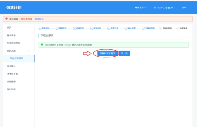This screenshot has width=197, height=130.
Task: Download the PDF 志愿表
Action: point(108,53)
